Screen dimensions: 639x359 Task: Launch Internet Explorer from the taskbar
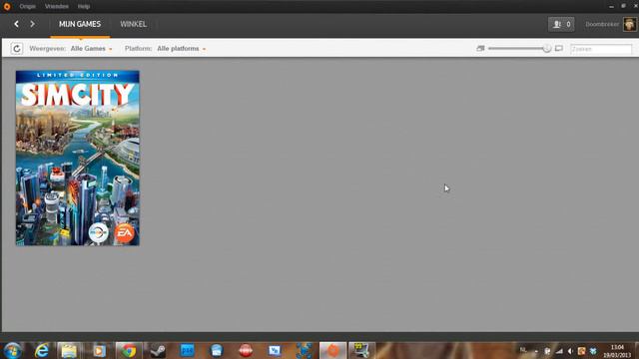pyautogui.click(x=42, y=350)
